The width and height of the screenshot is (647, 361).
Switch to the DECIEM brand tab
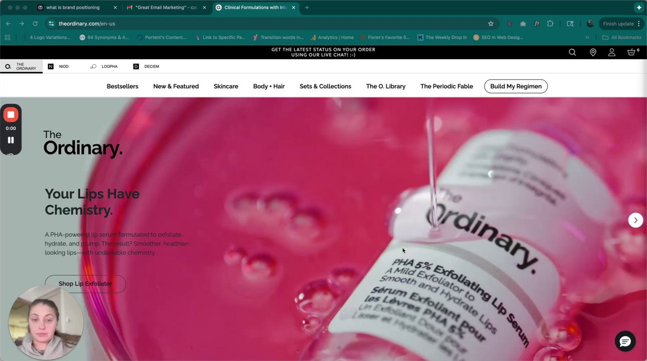point(146,66)
